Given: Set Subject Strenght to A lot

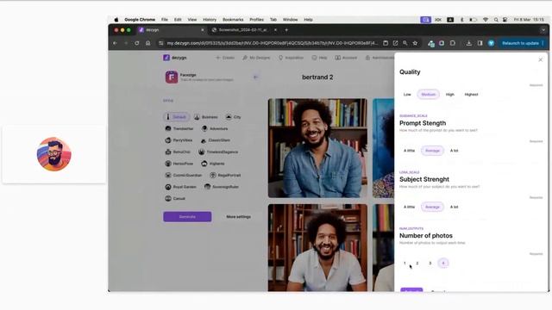Looking at the screenshot, I should (455, 207).
